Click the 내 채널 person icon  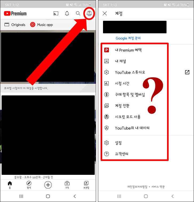point(106,61)
